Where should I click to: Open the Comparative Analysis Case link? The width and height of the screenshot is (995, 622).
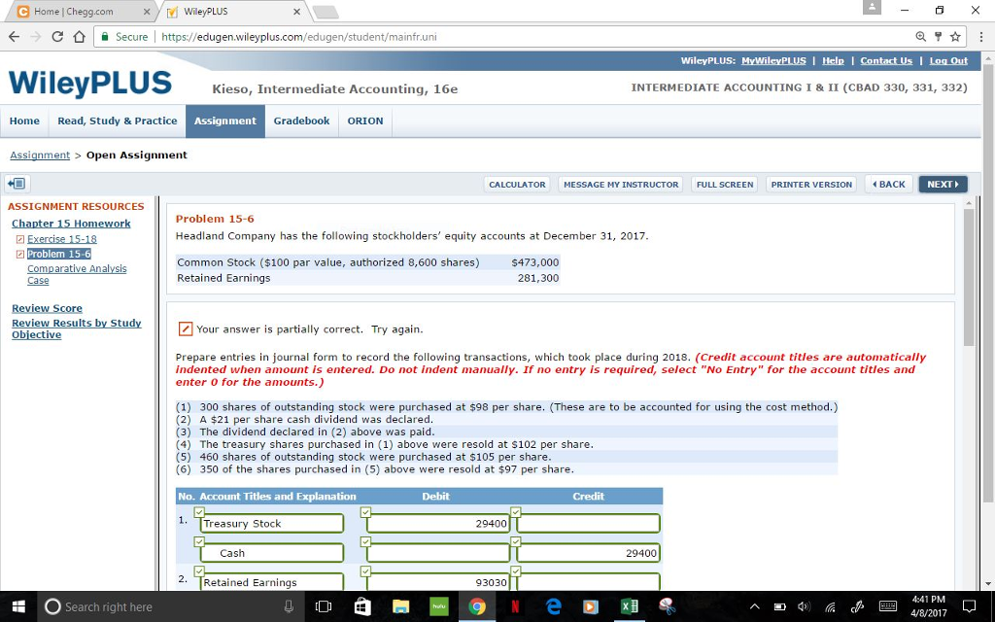[77, 274]
